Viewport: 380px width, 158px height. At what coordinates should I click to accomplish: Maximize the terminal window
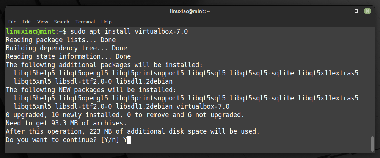(356, 11)
